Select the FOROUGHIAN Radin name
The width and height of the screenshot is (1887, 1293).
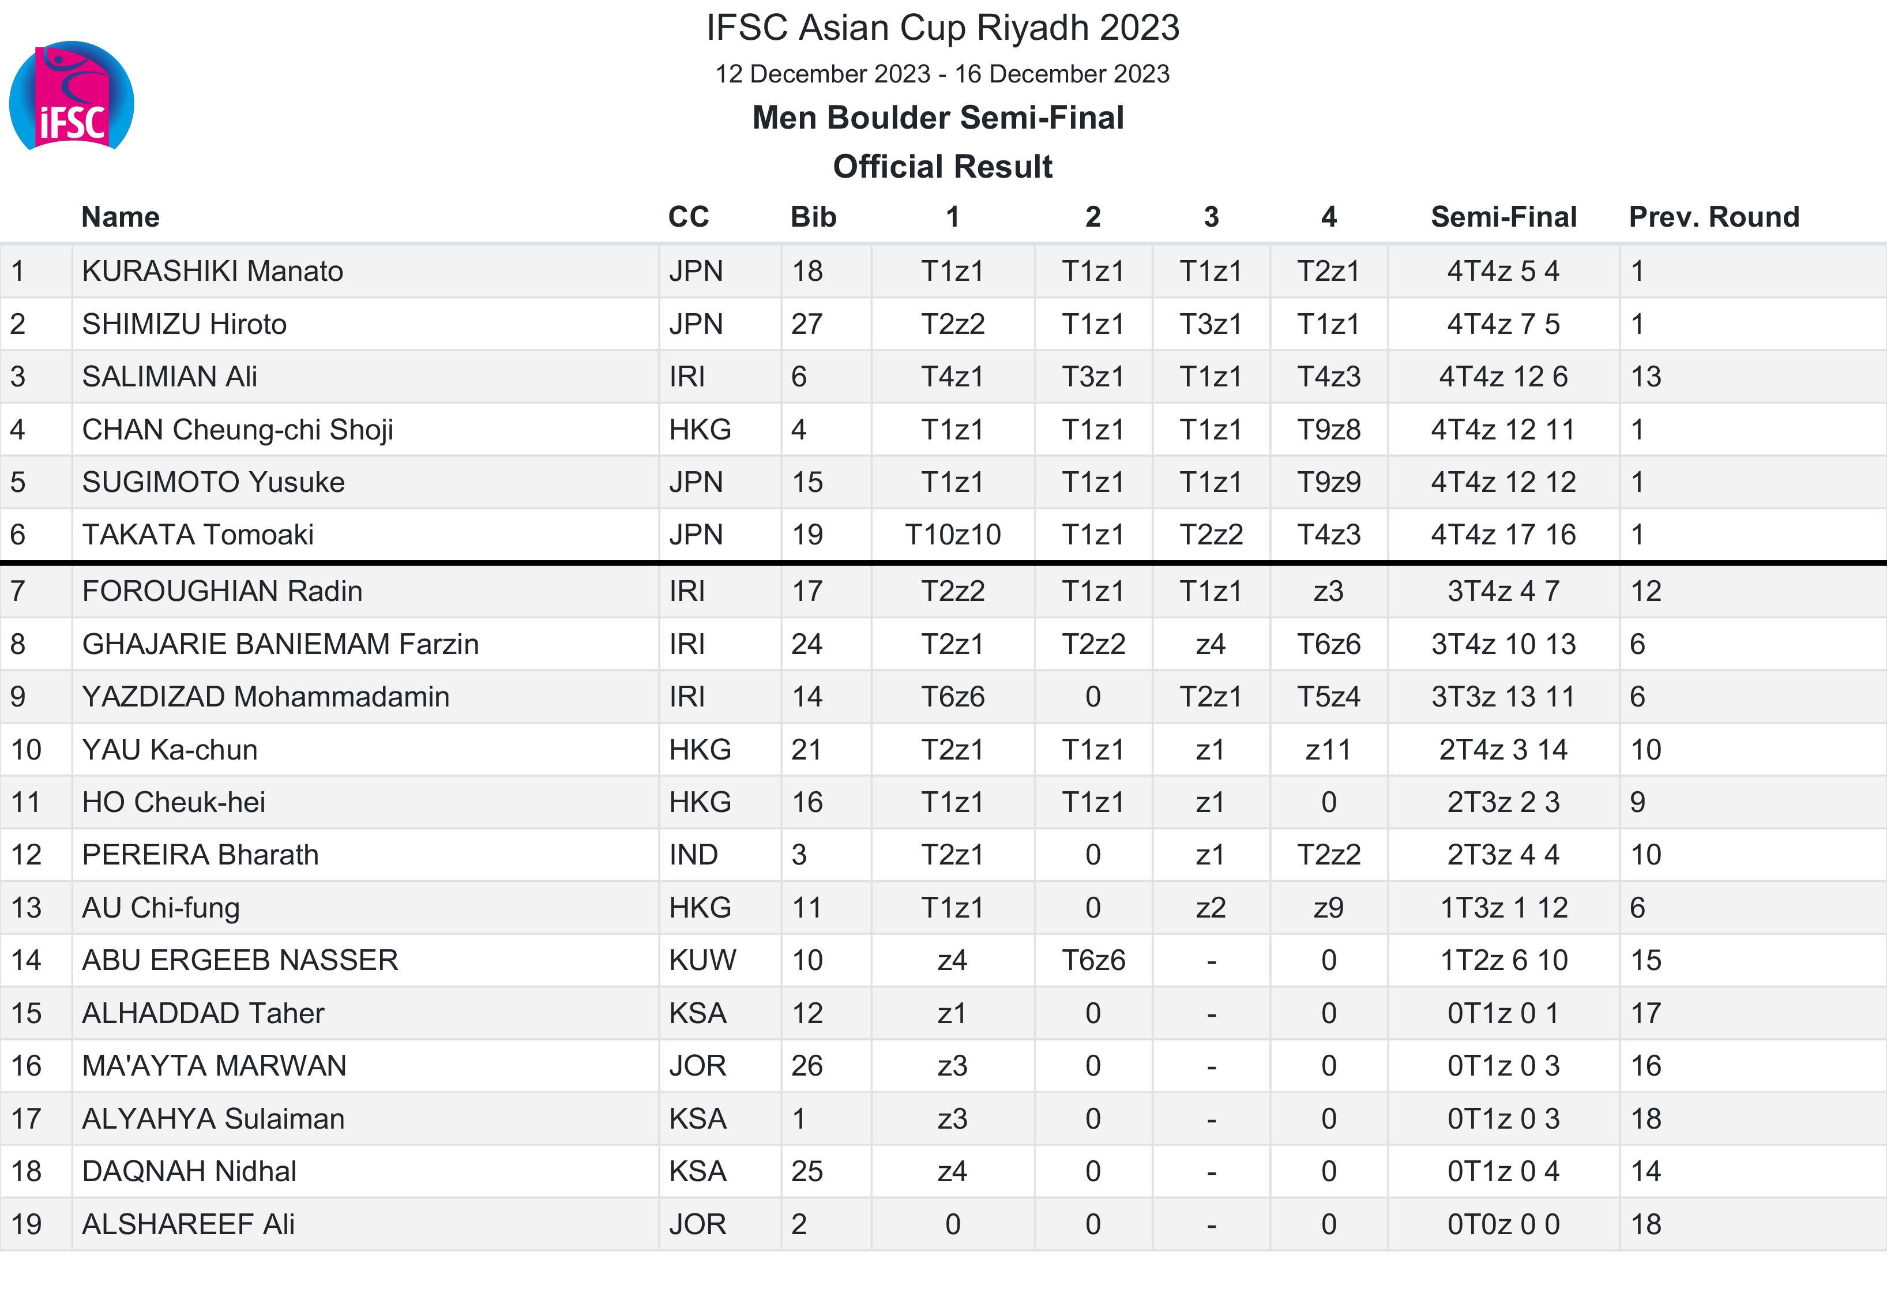(223, 591)
